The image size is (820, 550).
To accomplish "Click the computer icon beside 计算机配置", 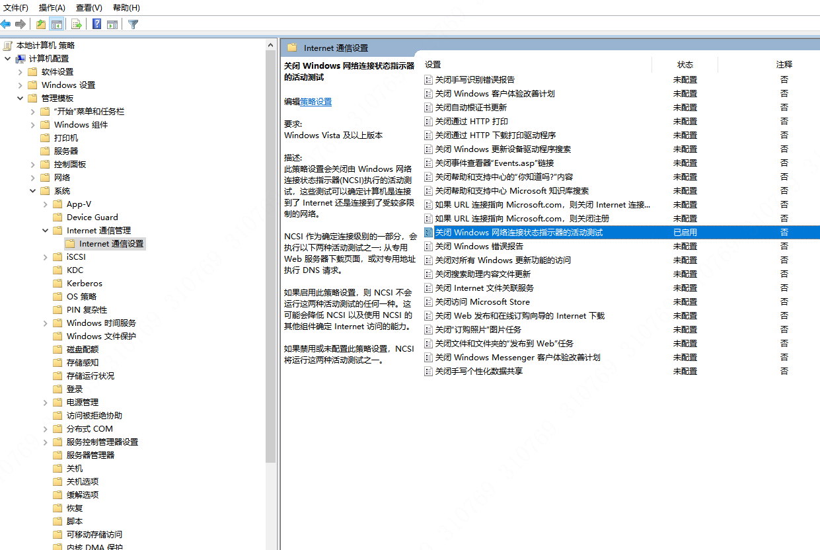I will click(x=20, y=59).
